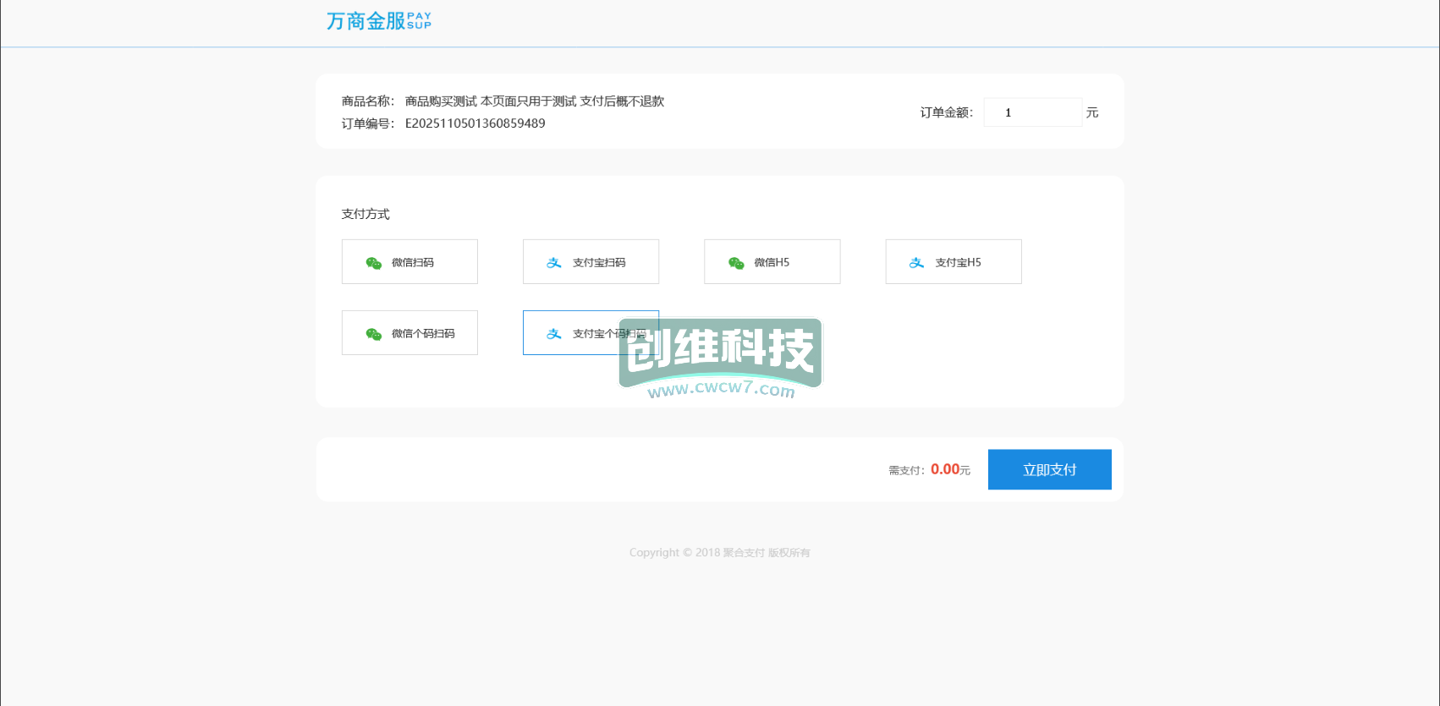This screenshot has height=706, width=1440.
Task: Click the 万商金服 PAY SUP logo
Action: [x=379, y=21]
